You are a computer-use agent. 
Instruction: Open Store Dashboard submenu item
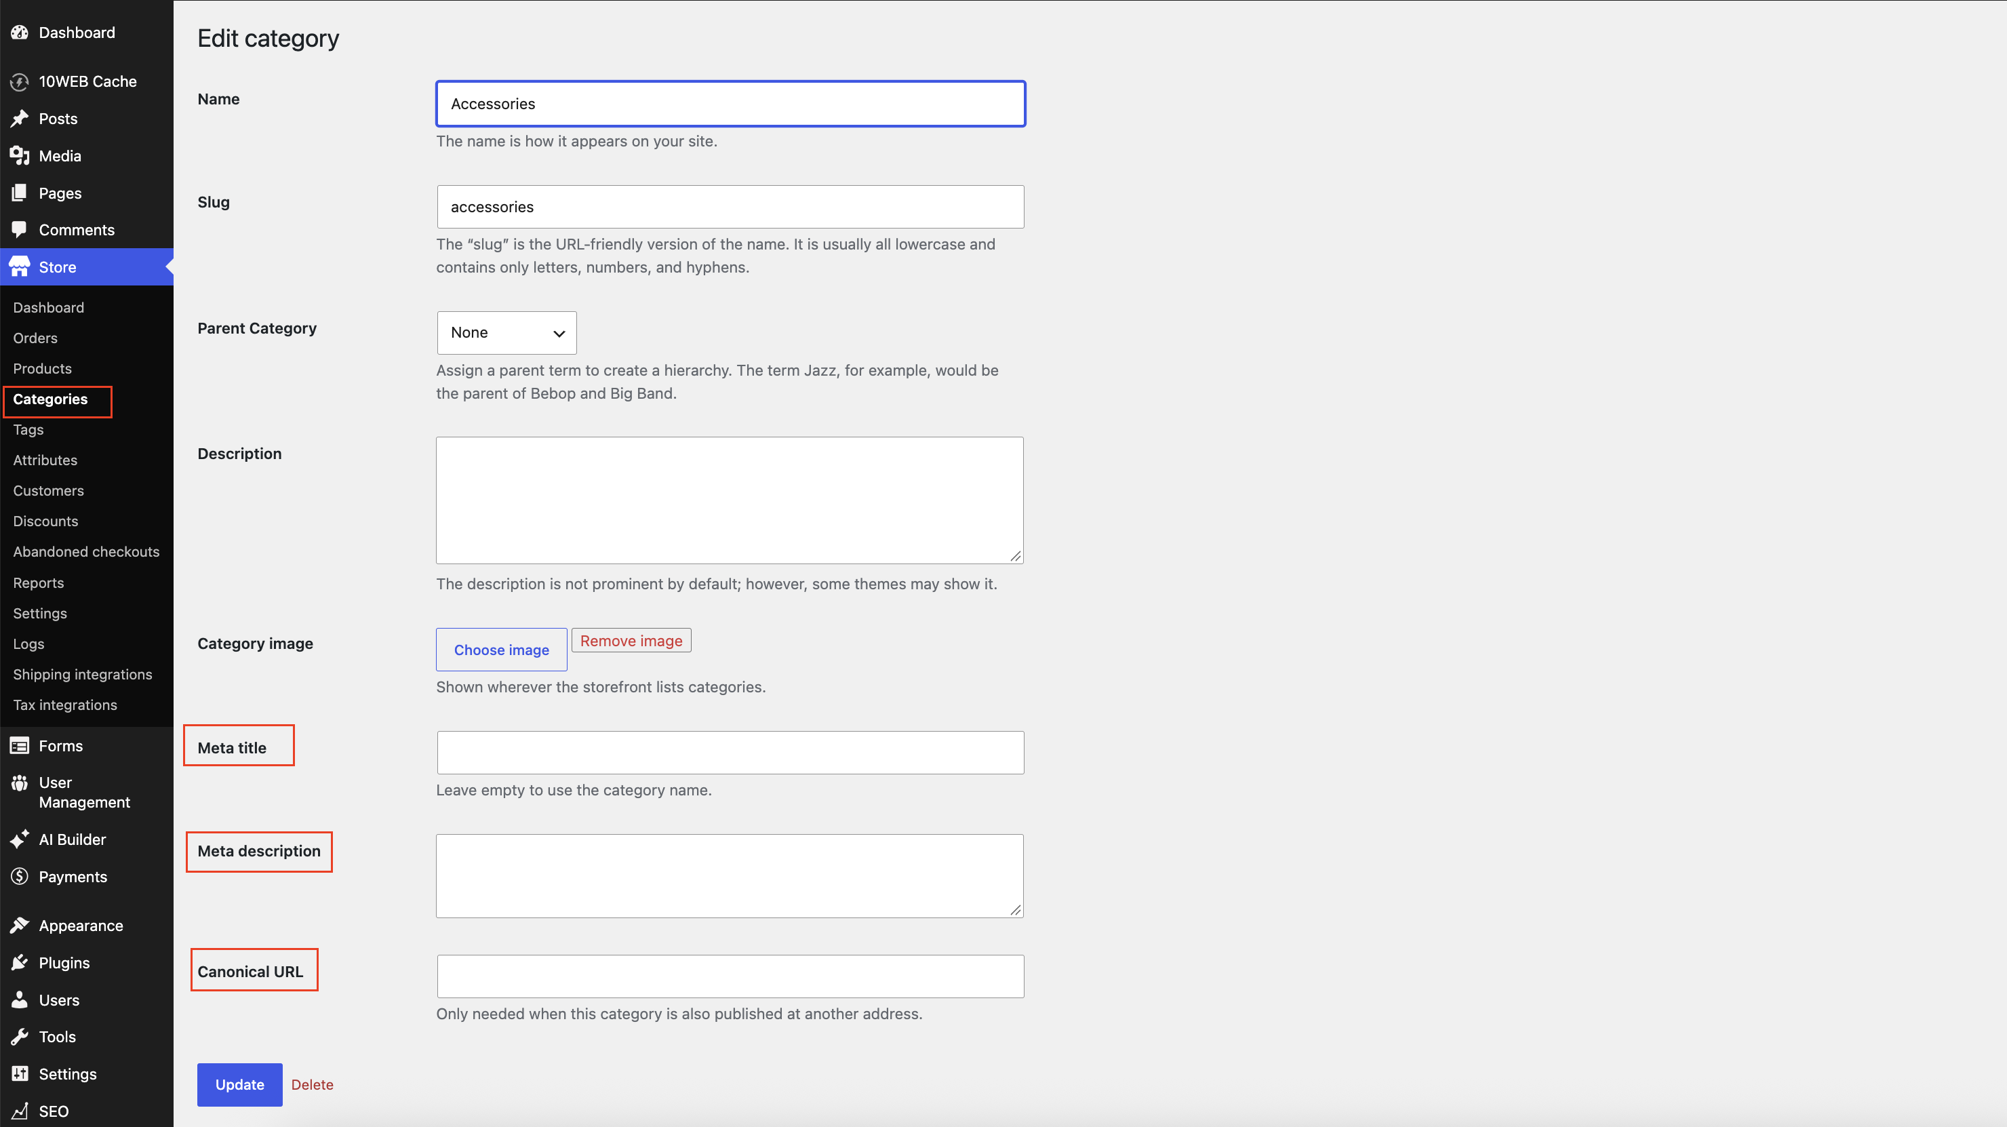point(48,308)
